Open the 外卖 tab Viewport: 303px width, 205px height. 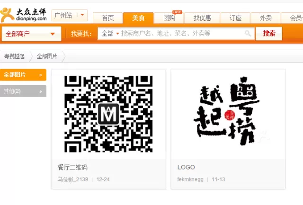[266, 18]
